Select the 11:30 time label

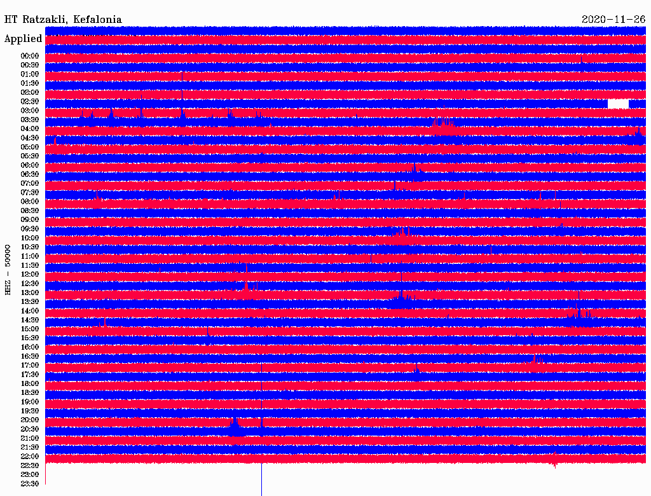point(30,265)
